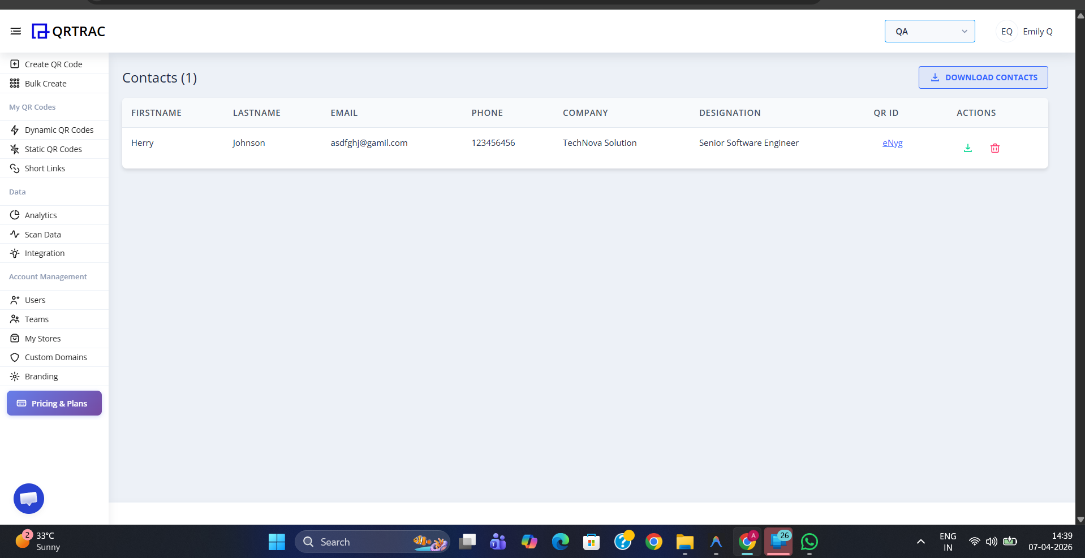Open Copilot from the taskbar
The height and width of the screenshot is (558, 1085).
coord(529,541)
